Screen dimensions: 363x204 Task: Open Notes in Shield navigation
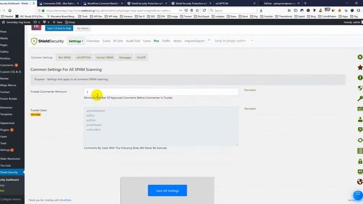pyautogui.click(x=178, y=41)
